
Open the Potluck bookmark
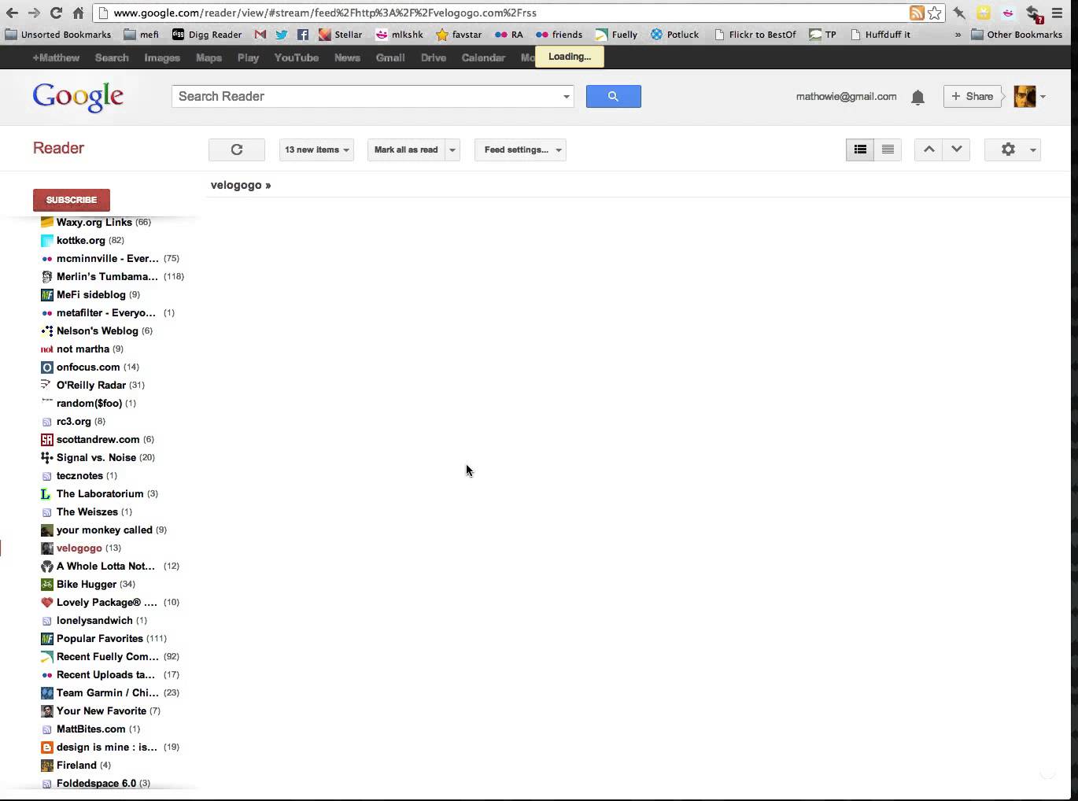pos(675,35)
